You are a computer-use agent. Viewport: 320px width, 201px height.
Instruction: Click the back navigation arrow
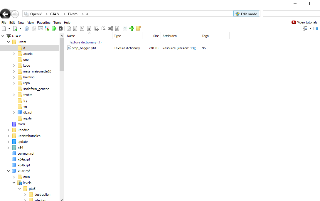pyautogui.click(x=5, y=14)
